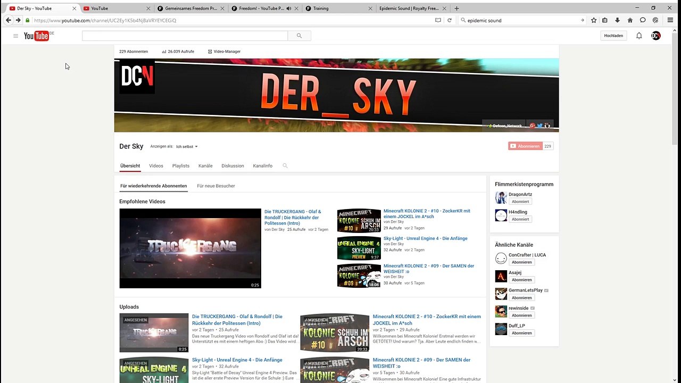
Task: Subscribe to H4ndling channel
Action: pyautogui.click(x=520, y=219)
